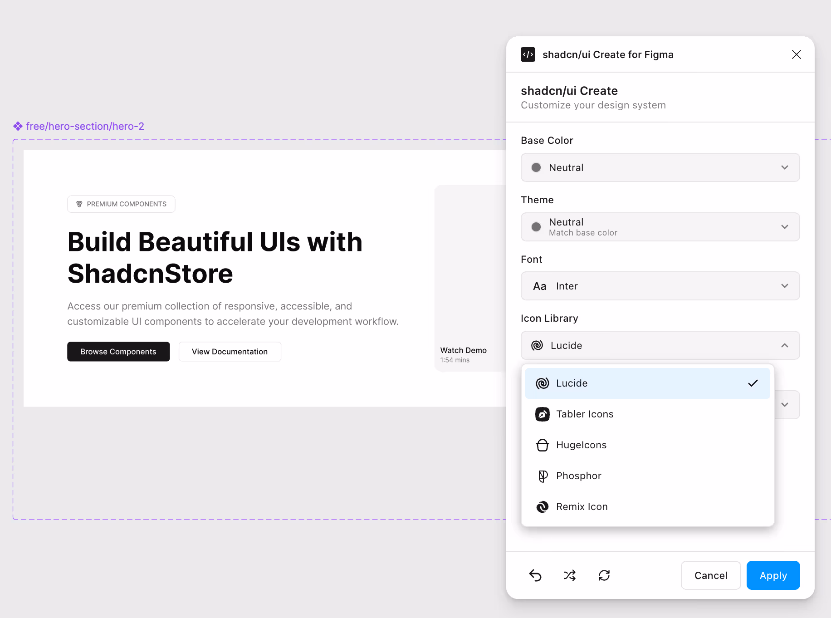Click the "Theme" field label

537,200
